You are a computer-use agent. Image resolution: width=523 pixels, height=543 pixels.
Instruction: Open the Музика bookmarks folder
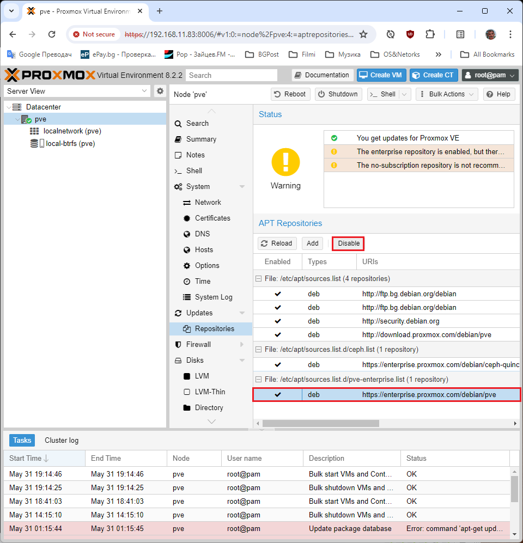[x=343, y=54]
